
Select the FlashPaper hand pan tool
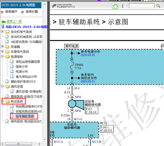point(115,6)
